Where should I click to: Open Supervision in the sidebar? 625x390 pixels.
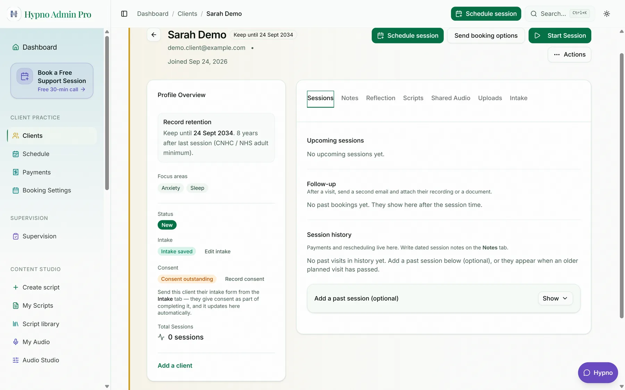coord(52,236)
